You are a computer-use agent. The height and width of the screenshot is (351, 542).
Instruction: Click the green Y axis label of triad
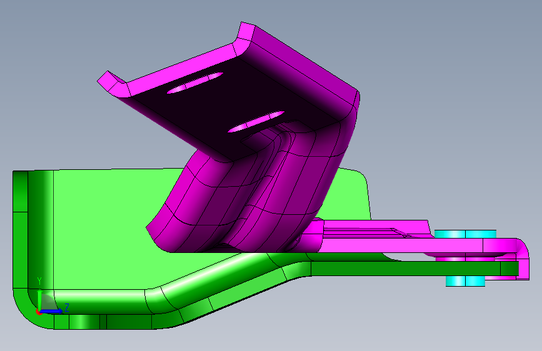click(x=39, y=281)
